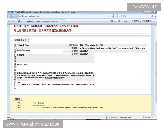Click the WebServiceHandlerFactory-Integrated remove line

coord(73,108)
